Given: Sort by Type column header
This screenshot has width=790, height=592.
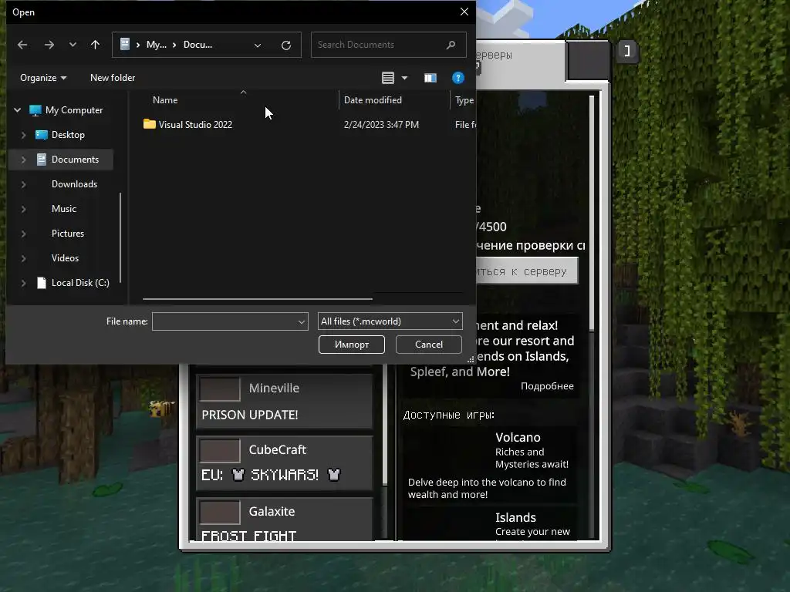Looking at the screenshot, I should click(x=464, y=99).
